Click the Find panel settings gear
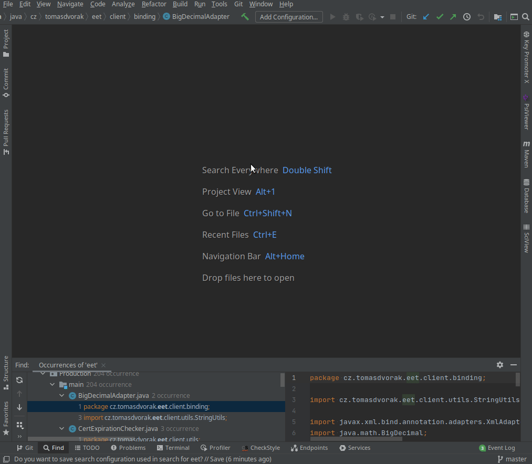This screenshot has height=464, width=532. pyautogui.click(x=500, y=365)
